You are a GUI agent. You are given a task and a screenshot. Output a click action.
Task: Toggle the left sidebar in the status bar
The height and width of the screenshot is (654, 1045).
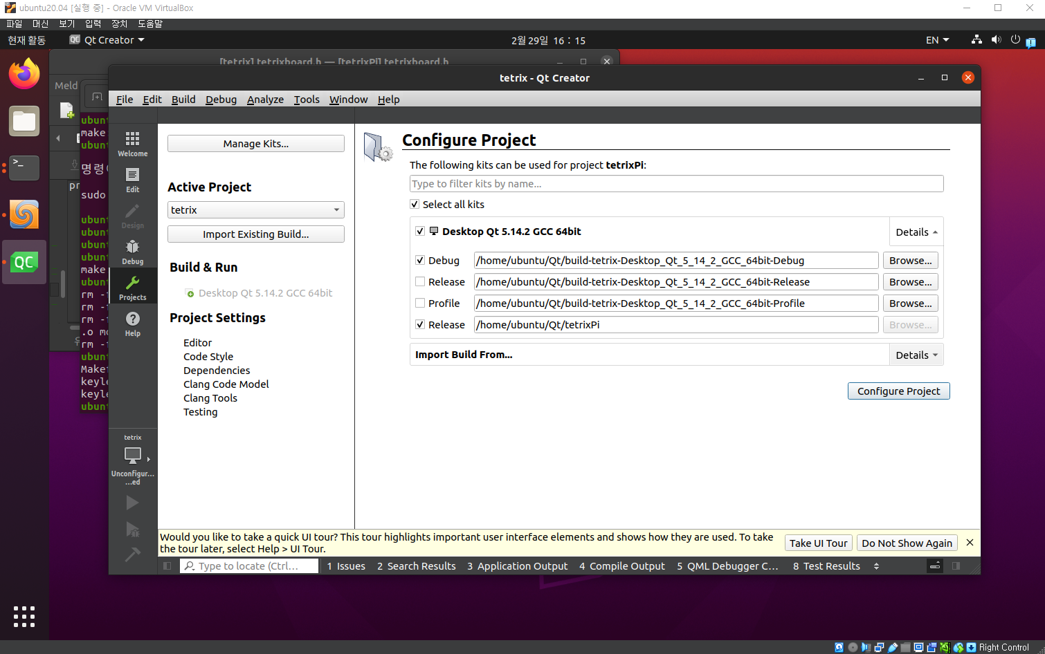click(167, 566)
